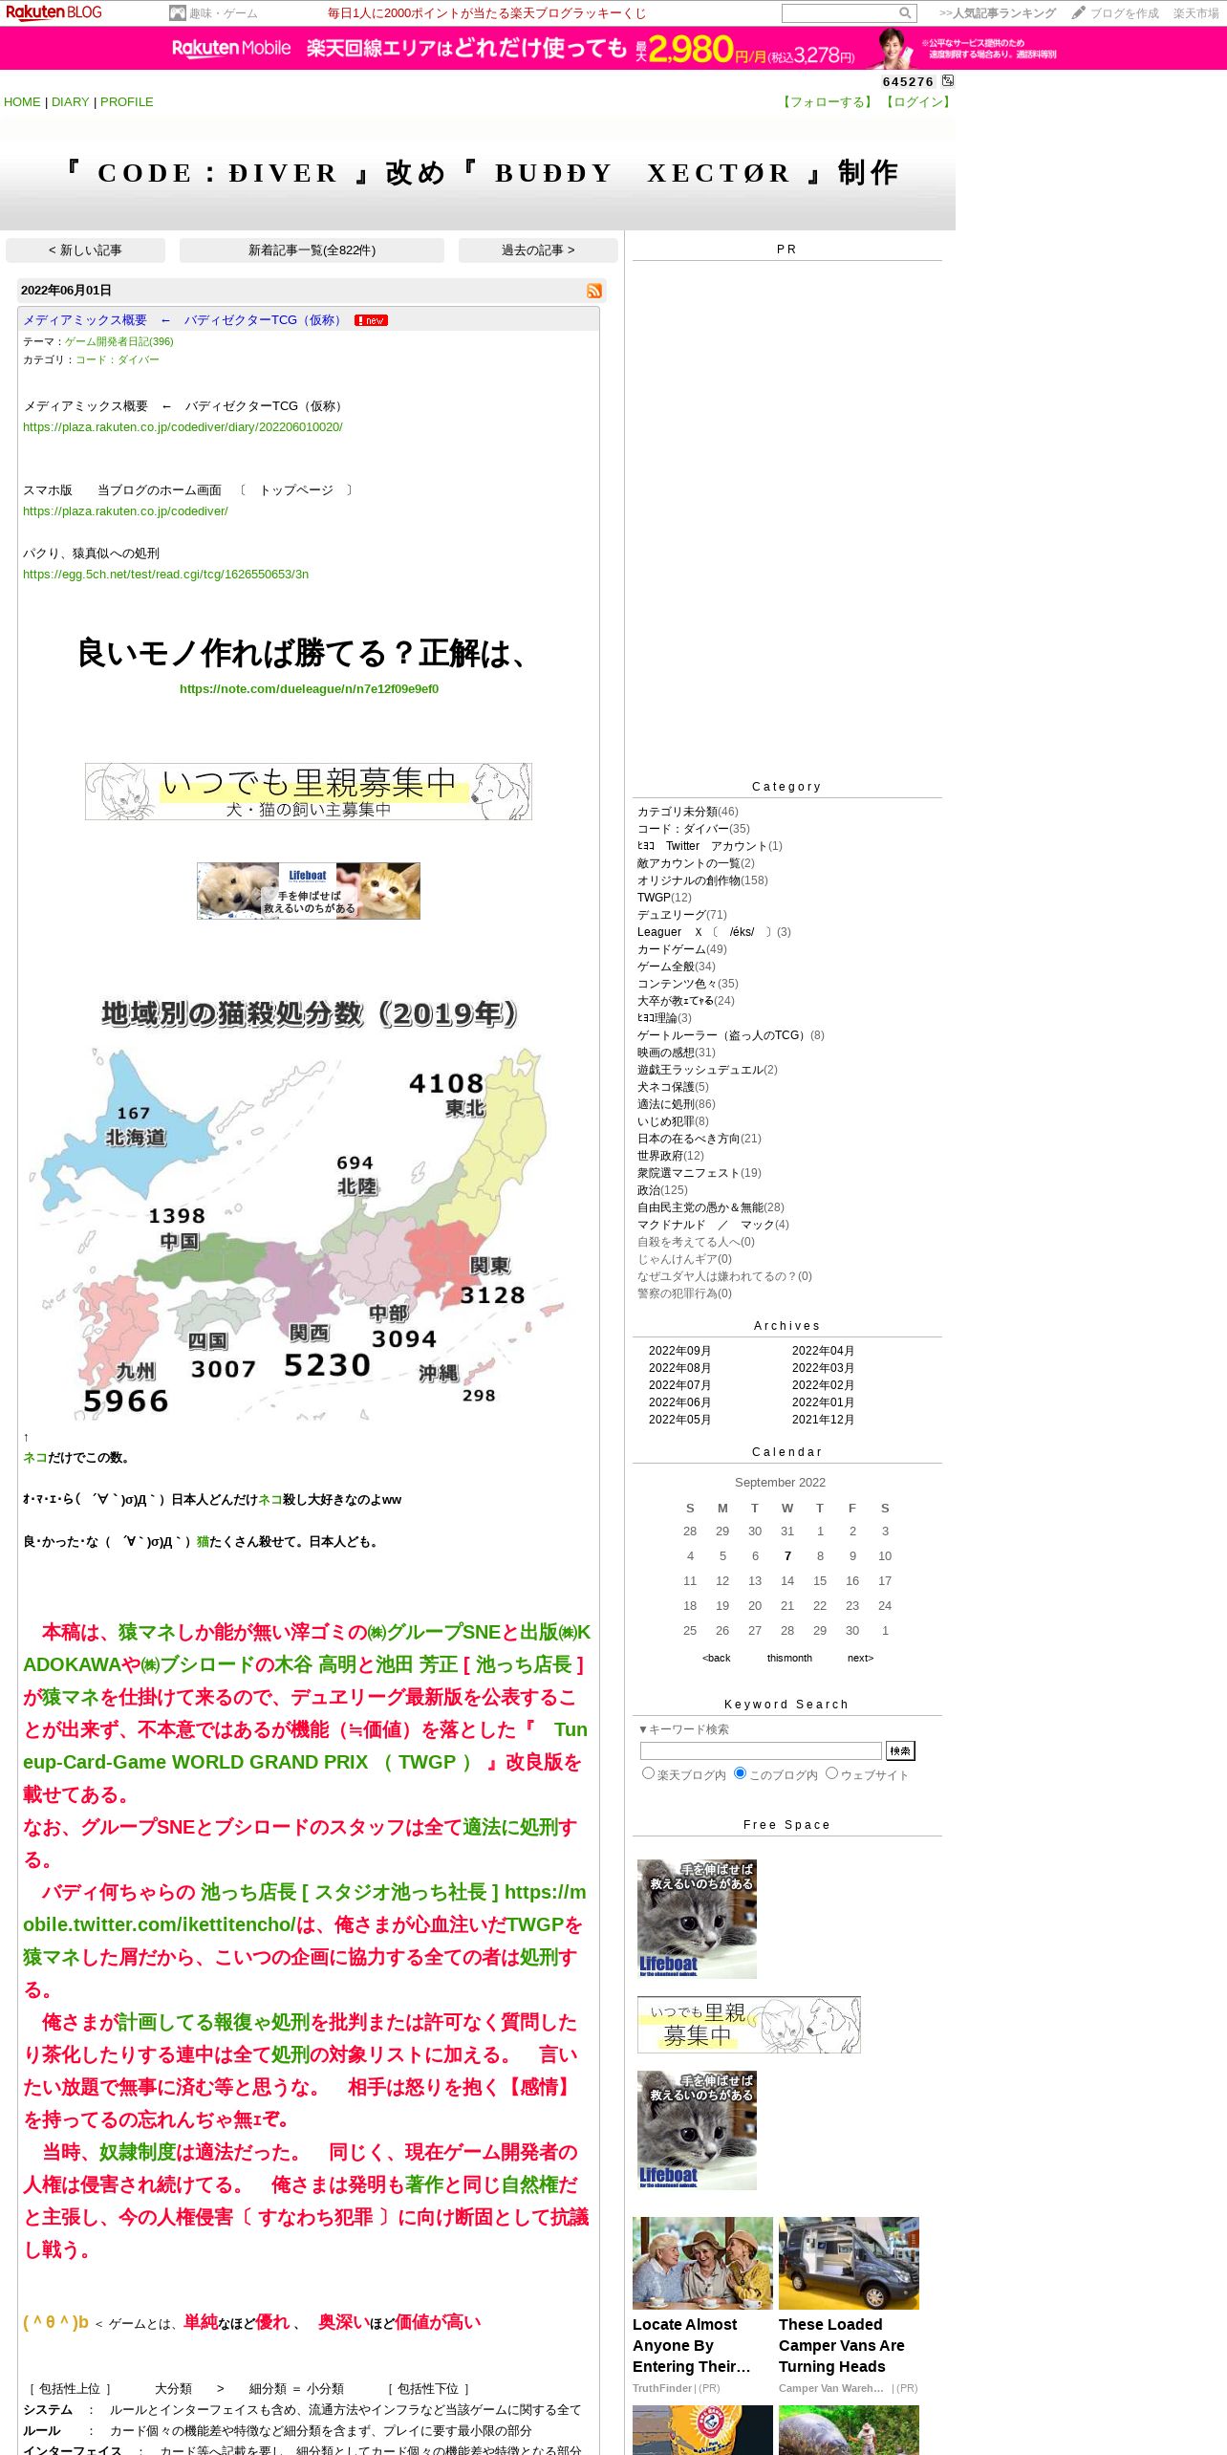Go to next> month in calendar
The image size is (1227, 2455).
(x=860, y=1658)
